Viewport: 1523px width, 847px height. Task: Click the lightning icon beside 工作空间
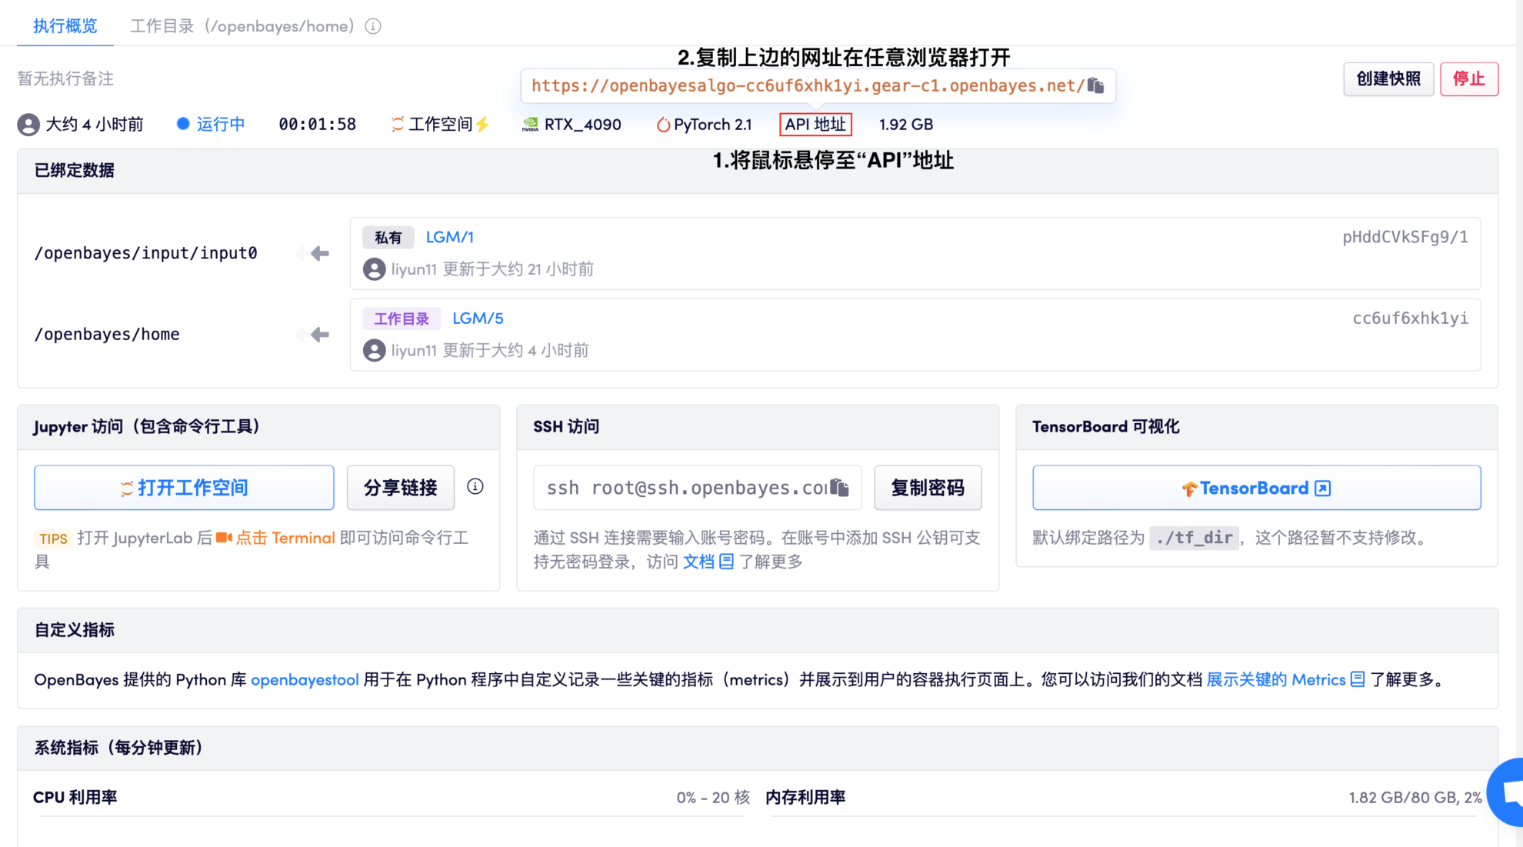coord(482,124)
